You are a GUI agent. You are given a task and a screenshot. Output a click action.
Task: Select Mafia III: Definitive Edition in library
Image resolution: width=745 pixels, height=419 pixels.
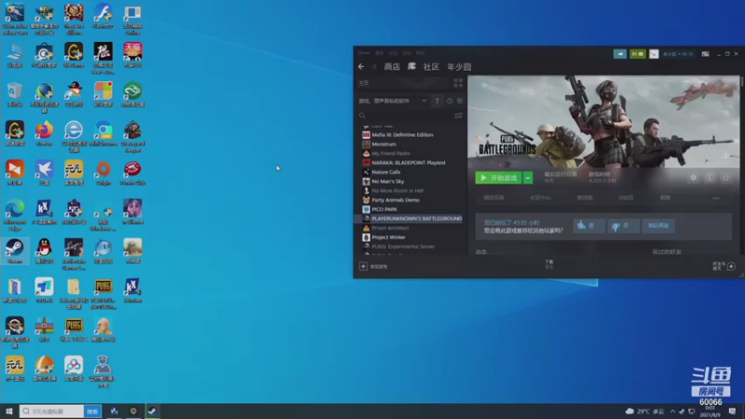pyautogui.click(x=402, y=135)
